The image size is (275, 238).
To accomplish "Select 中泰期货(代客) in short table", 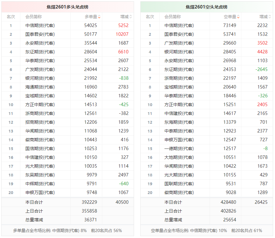I will (x=179, y=131).
